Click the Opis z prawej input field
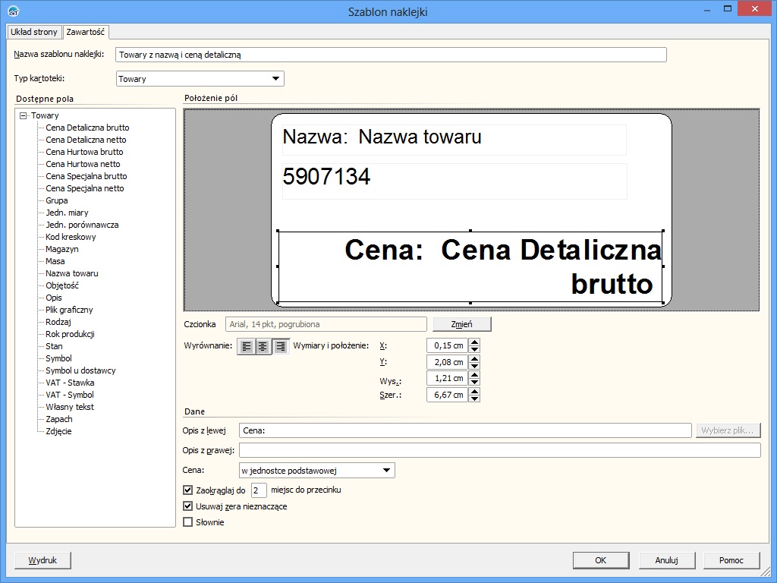777x583 pixels. pyautogui.click(x=499, y=450)
